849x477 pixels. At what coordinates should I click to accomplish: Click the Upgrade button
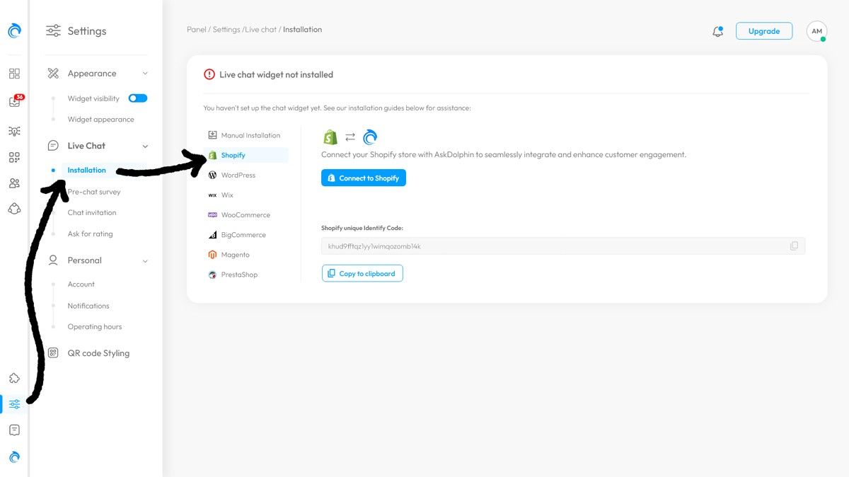(764, 31)
